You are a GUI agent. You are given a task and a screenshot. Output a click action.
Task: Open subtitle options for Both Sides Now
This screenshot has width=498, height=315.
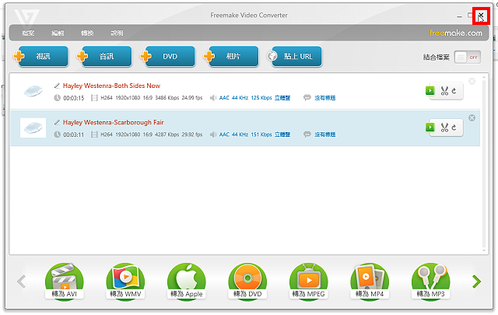(324, 98)
